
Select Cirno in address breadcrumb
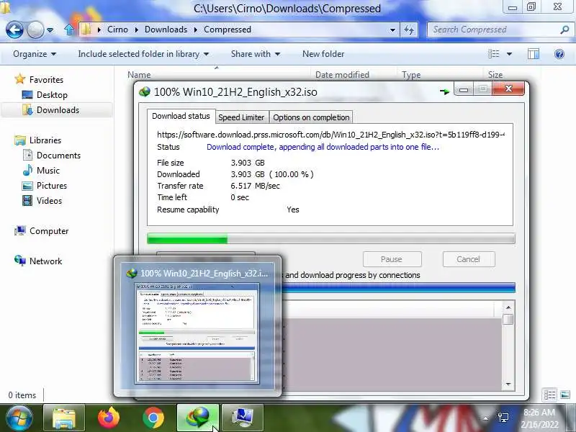point(117,30)
